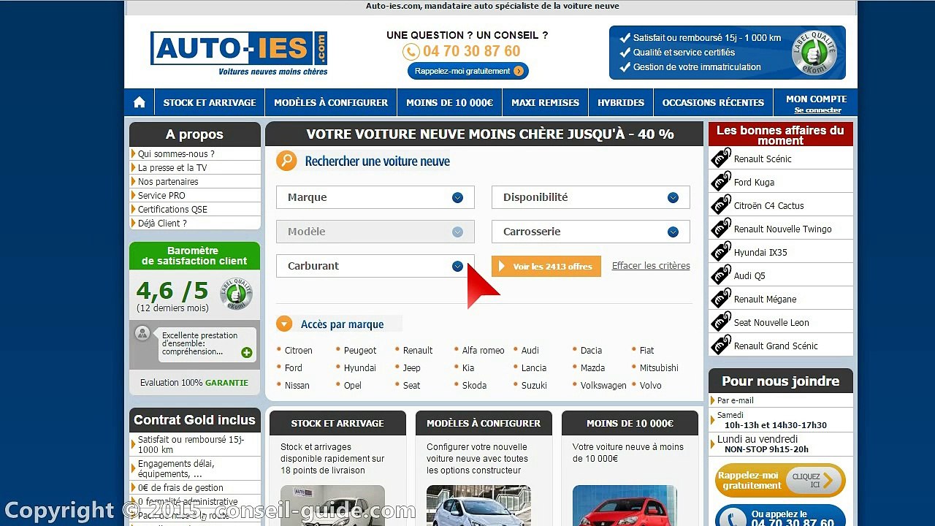Screen dimensions: 935x526
Task: Open the Moins de 10 000€ menu
Action: [450, 102]
